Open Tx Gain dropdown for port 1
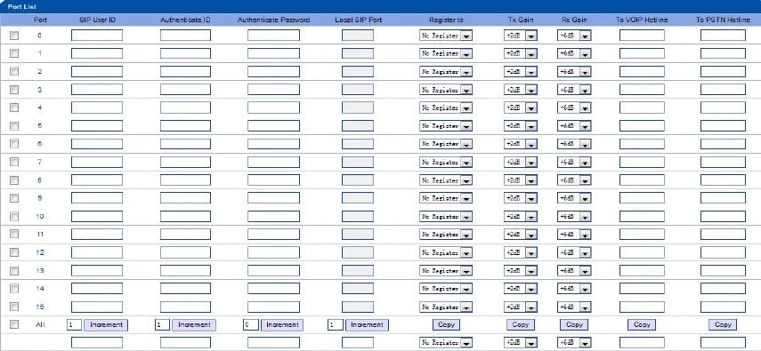This screenshot has height=351, width=761. pyautogui.click(x=521, y=53)
